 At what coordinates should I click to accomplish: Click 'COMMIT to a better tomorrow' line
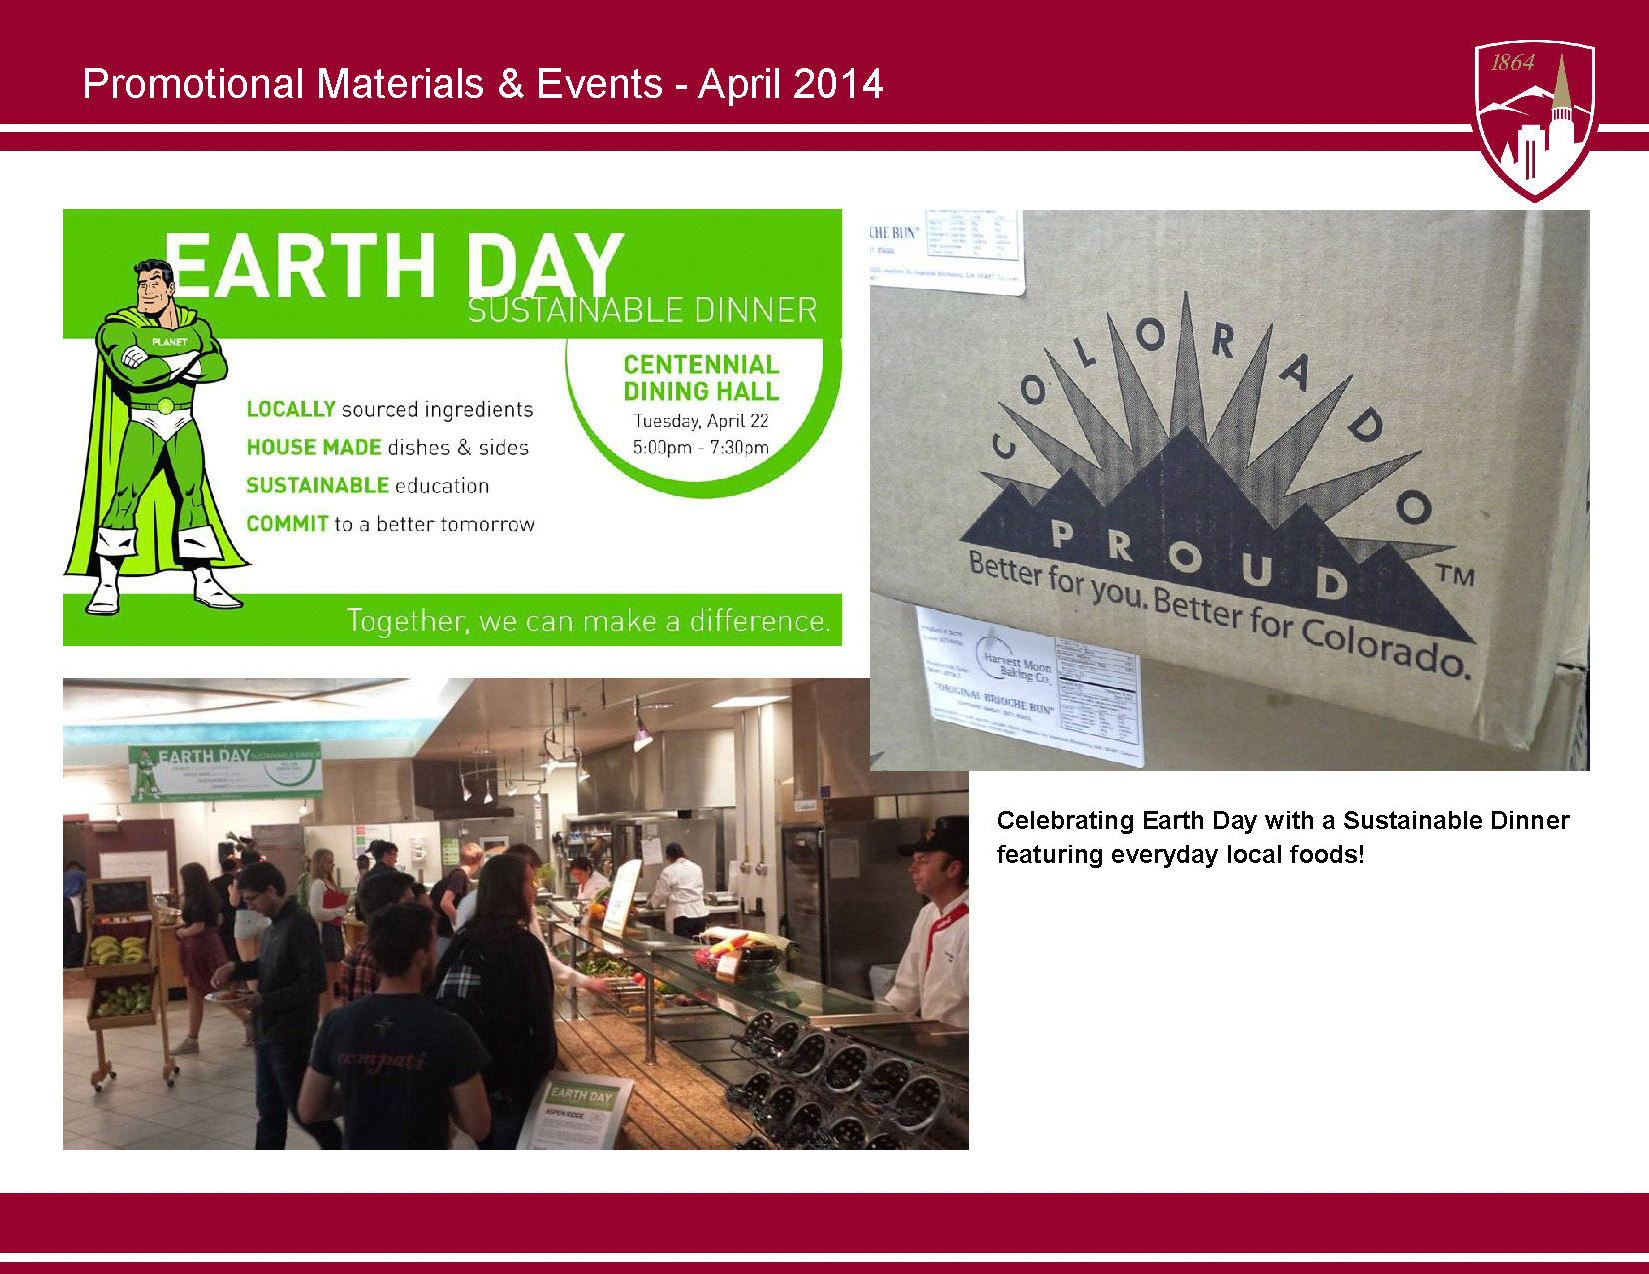coord(391,524)
